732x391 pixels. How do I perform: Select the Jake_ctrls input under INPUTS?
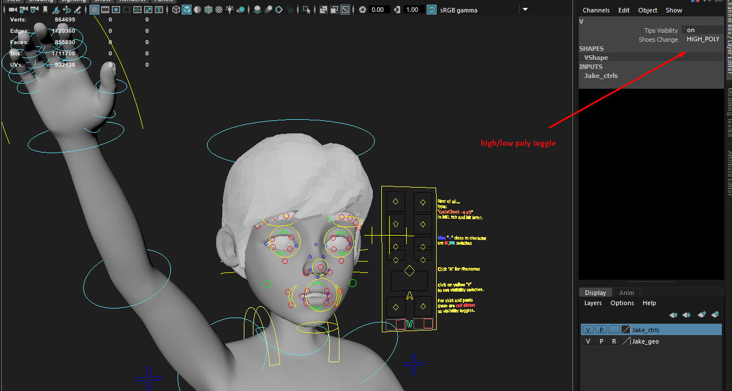tap(601, 76)
